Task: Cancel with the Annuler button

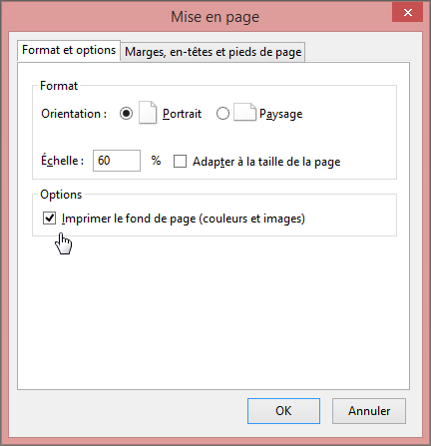Action: click(x=369, y=411)
